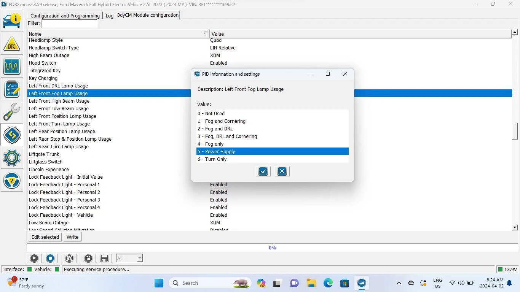This screenshot has width=520, height=292.
Task: Select the Lincoln Experience row
Action: (x=270, y=169)
